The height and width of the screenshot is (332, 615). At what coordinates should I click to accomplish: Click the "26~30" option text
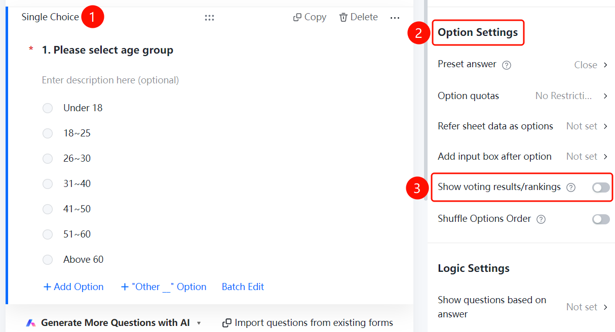(77, 159)
